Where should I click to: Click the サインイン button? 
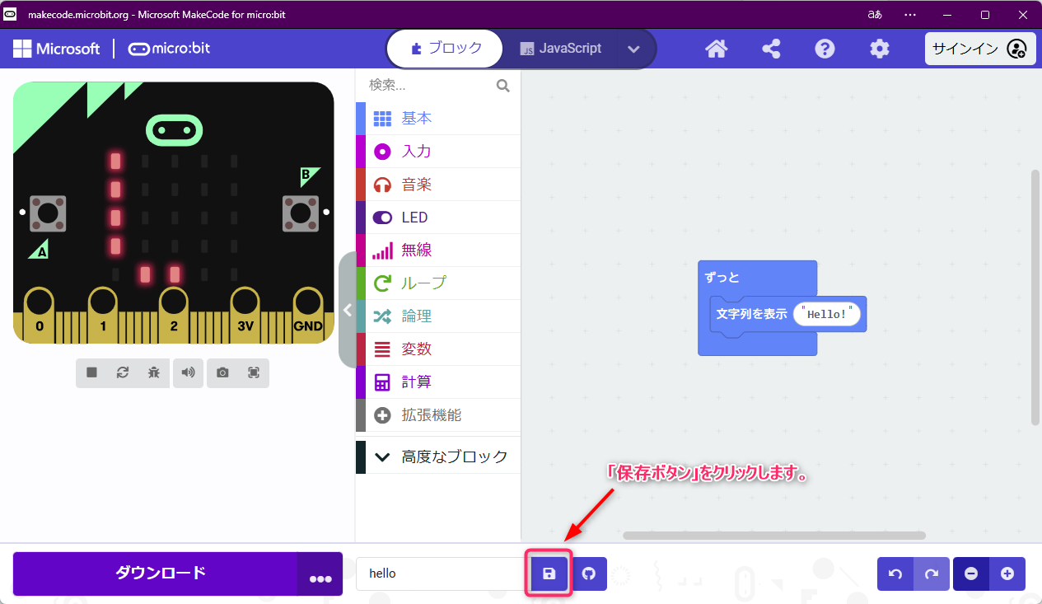pos(979,49)
